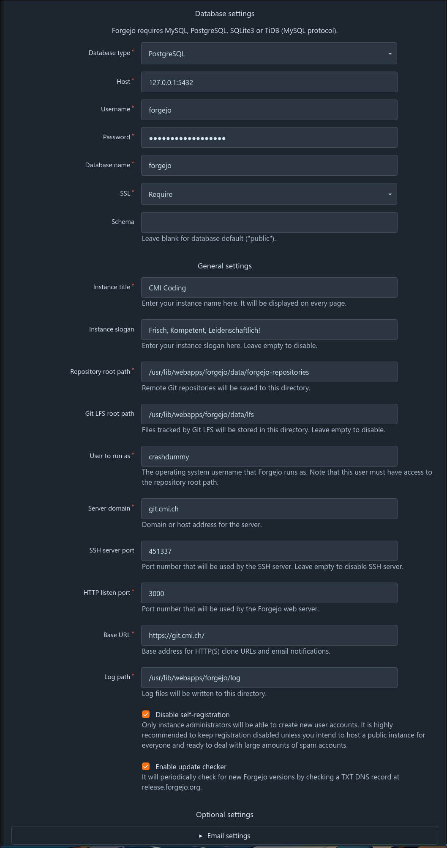Open the SSL mode dropdown
Image resolution: width=447 pixels, height=848 pixels.
pos(269,194)
